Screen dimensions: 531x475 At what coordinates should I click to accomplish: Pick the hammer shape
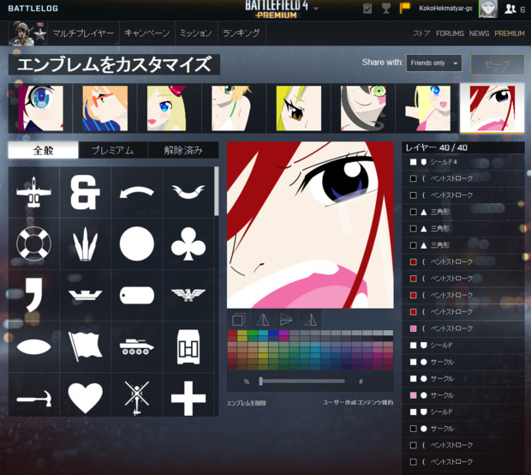tap(34, 398)
